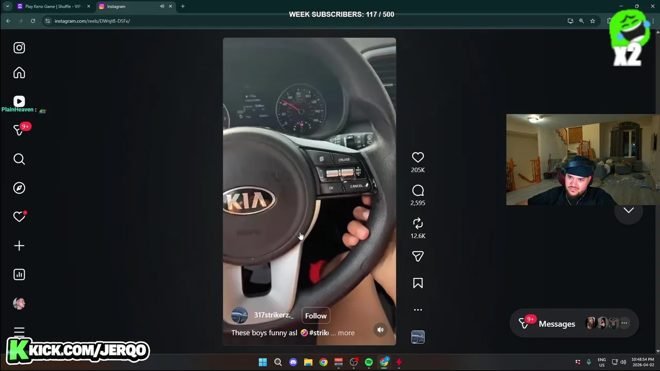Follow 317strikerz_ account
Image resolution: width=660 pixels, height=371 pixels.
(316, 316)
